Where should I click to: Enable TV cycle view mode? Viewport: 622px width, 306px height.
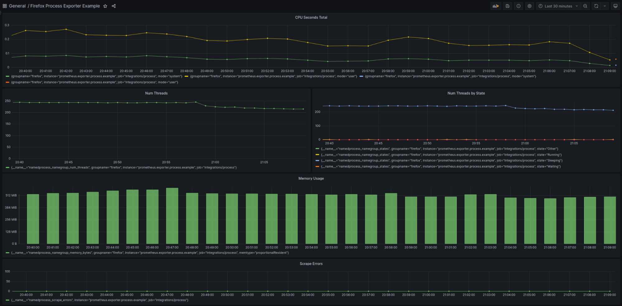[615, 6]
